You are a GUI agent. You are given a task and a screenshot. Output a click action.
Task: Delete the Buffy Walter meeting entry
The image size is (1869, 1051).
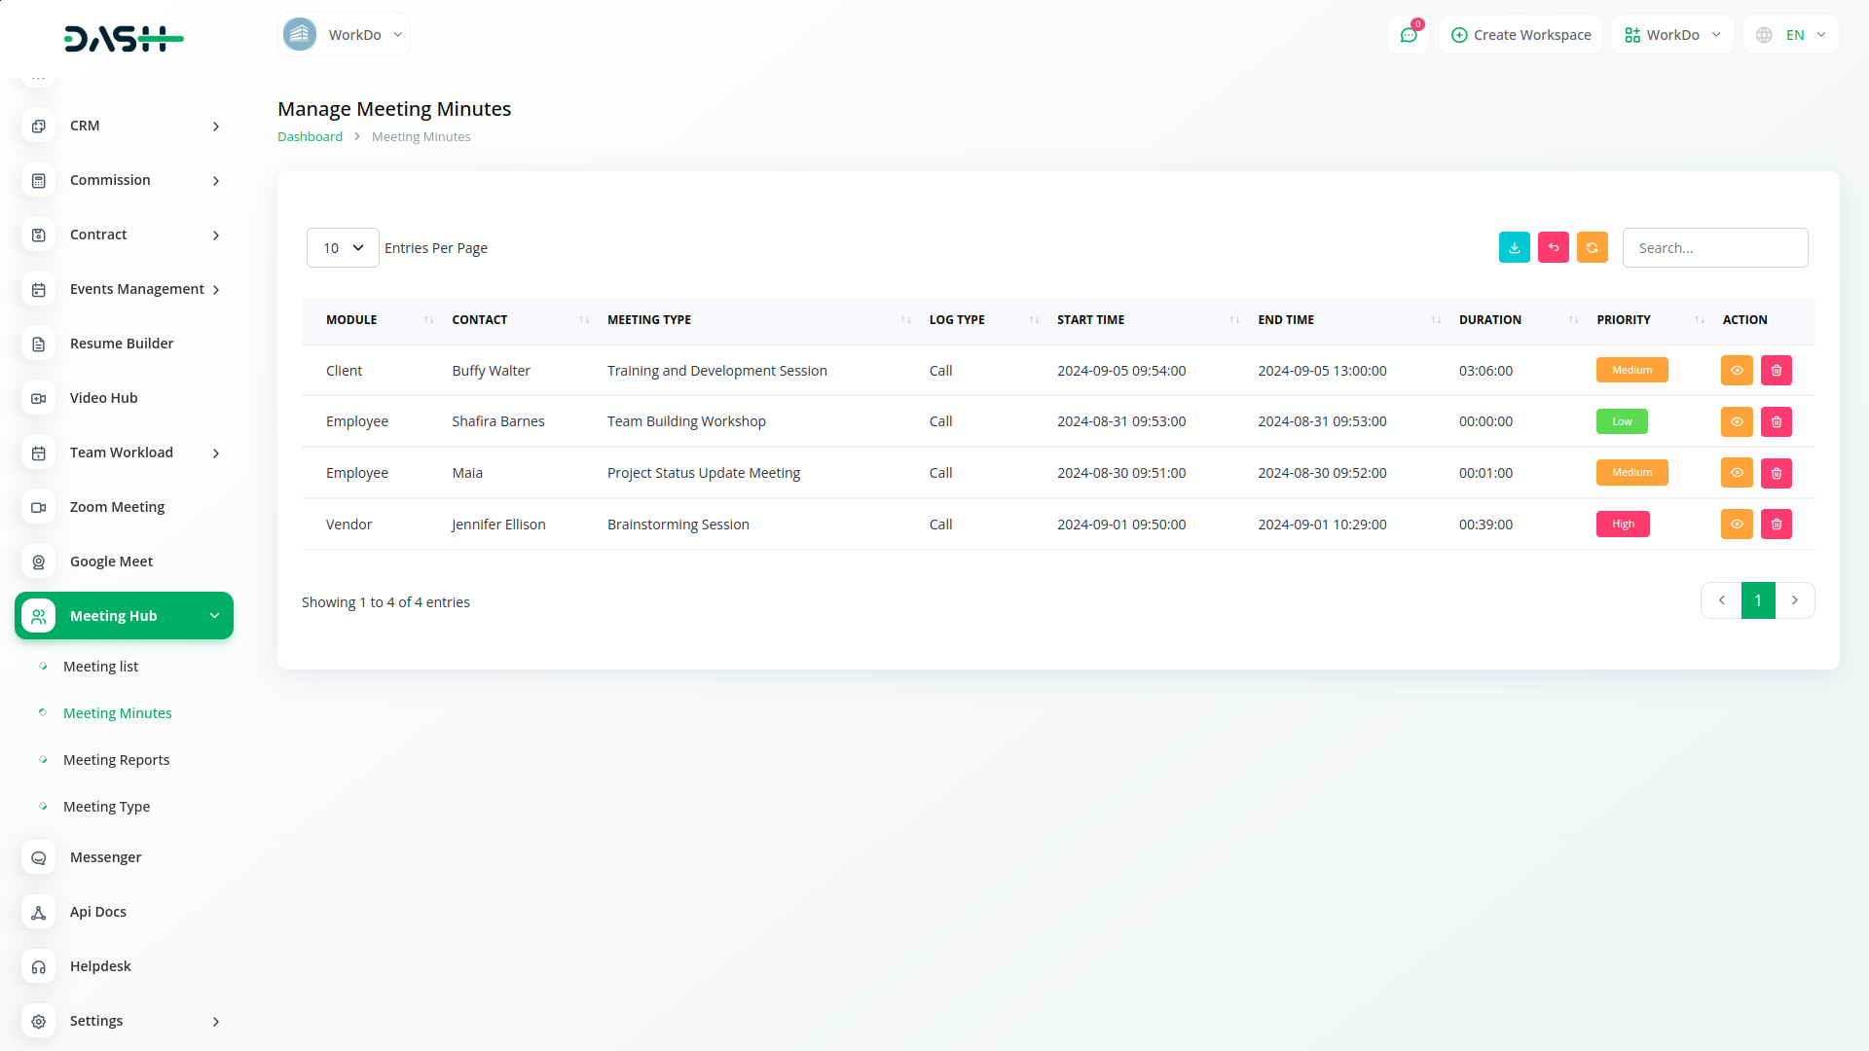(1776, 371)
